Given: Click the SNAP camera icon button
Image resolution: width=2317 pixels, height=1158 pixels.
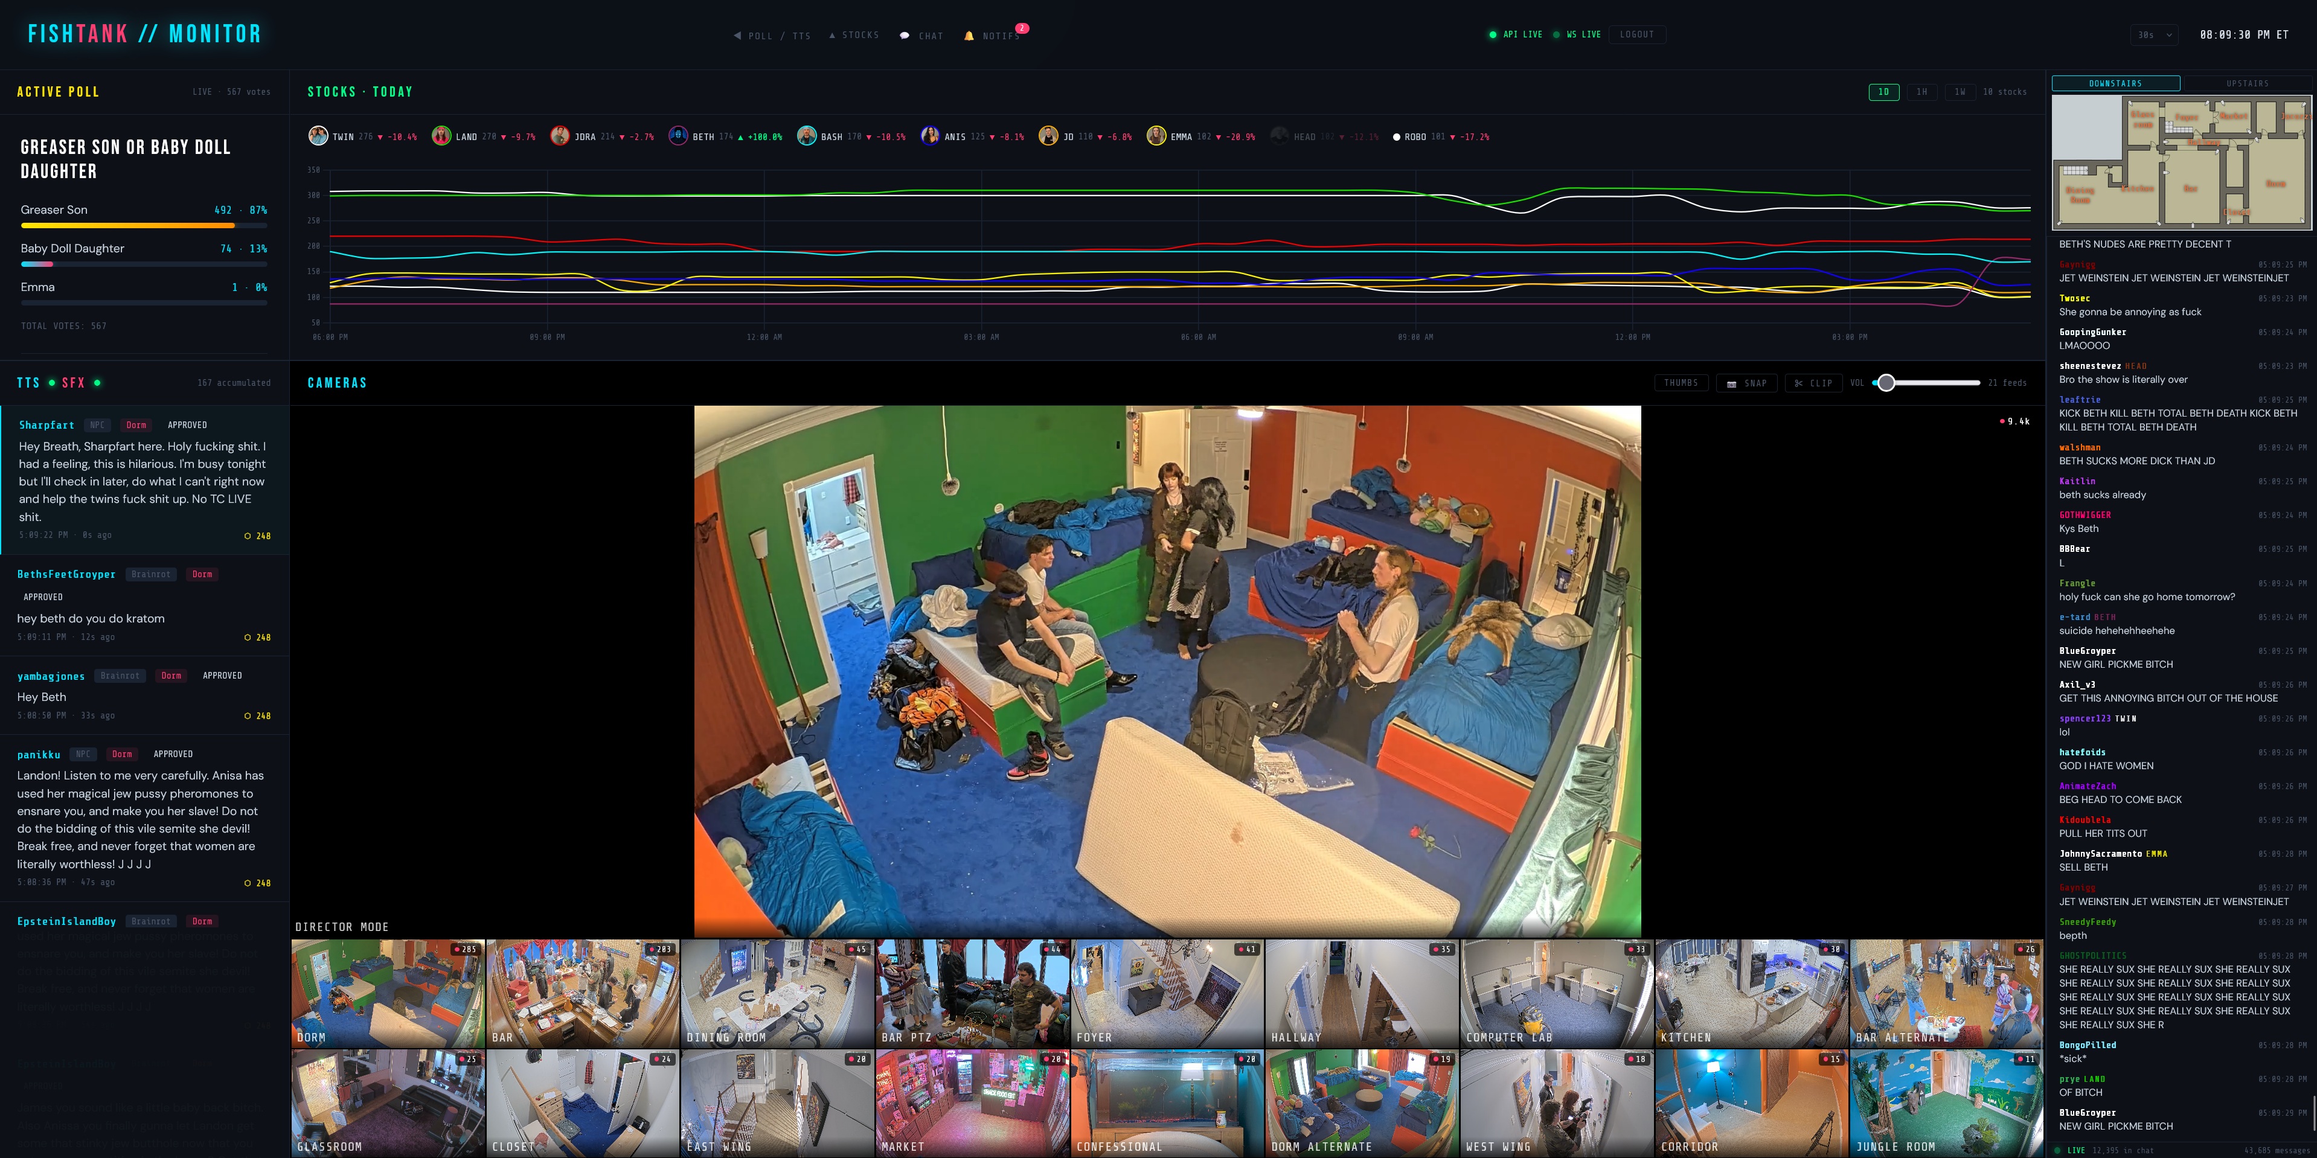Looking at the screenshot, I should coord(1731,383).
